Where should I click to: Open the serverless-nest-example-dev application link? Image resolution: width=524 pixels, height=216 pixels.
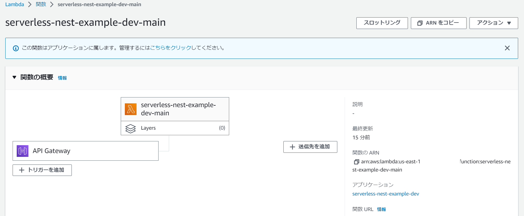tap(386, 194)
